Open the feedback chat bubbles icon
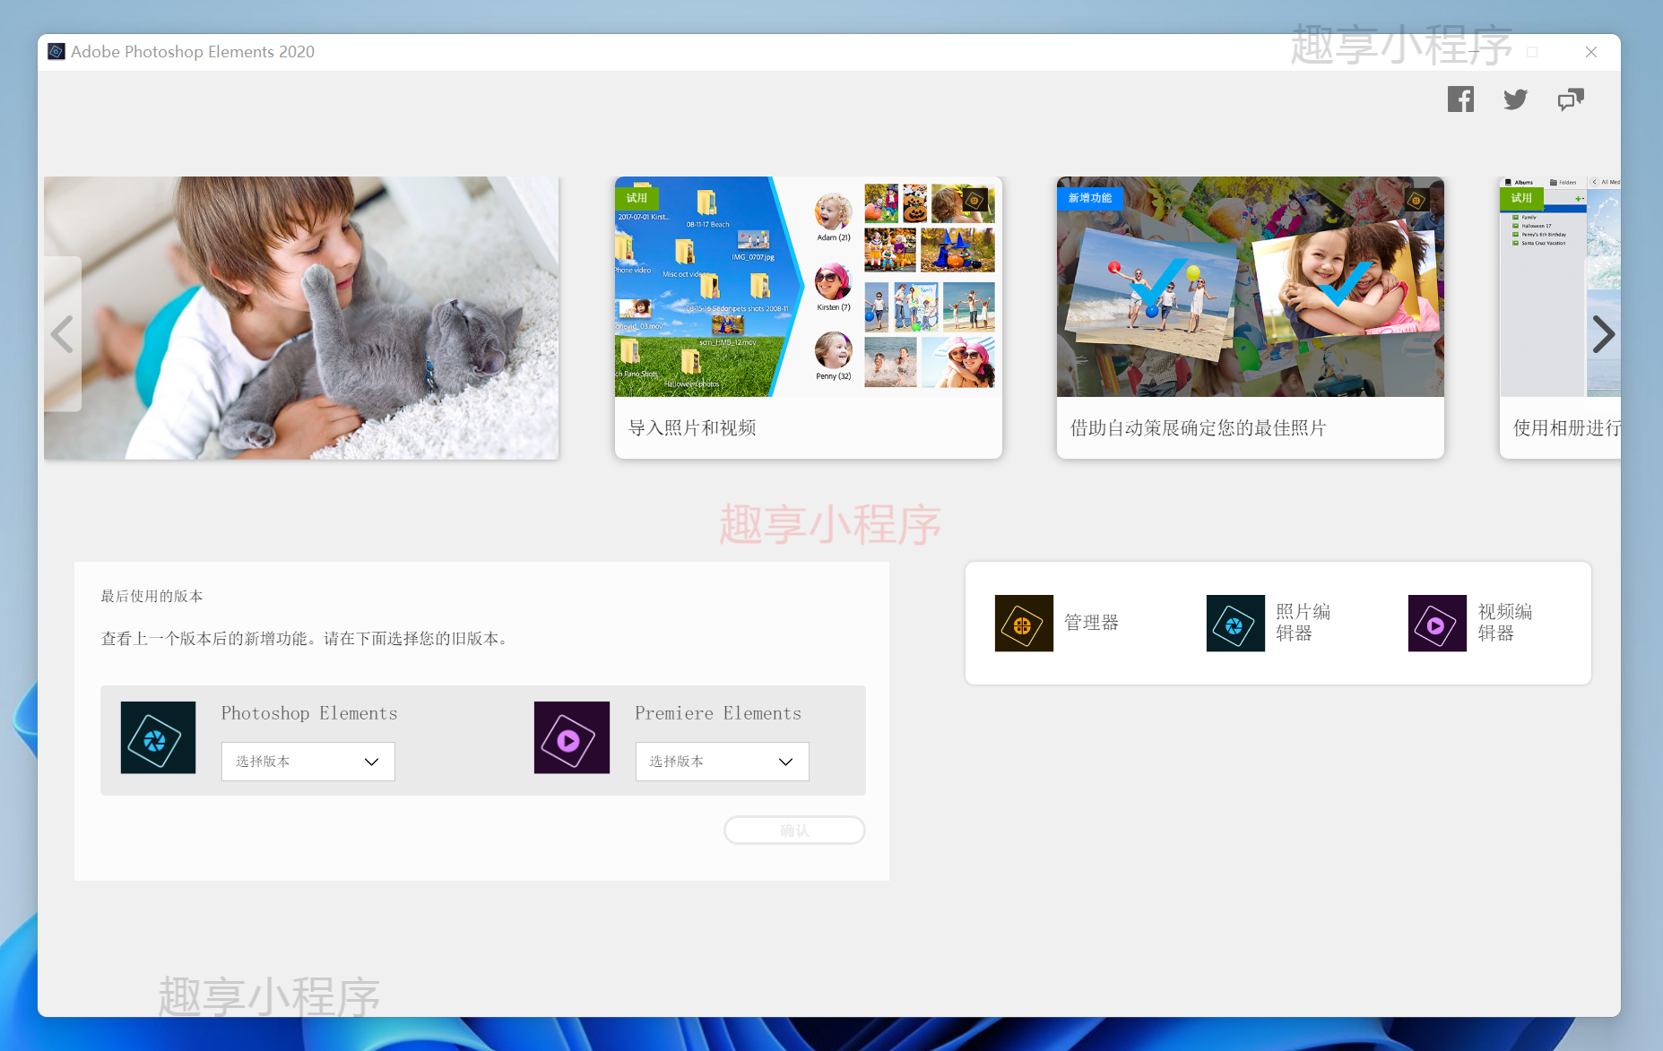 pos(1571,99)
